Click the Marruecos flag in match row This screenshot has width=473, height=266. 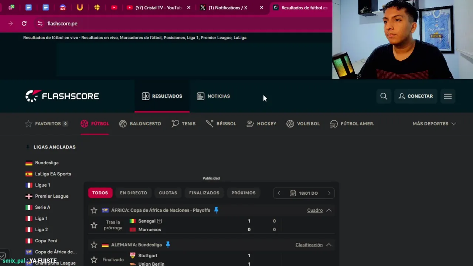[132, 229]
